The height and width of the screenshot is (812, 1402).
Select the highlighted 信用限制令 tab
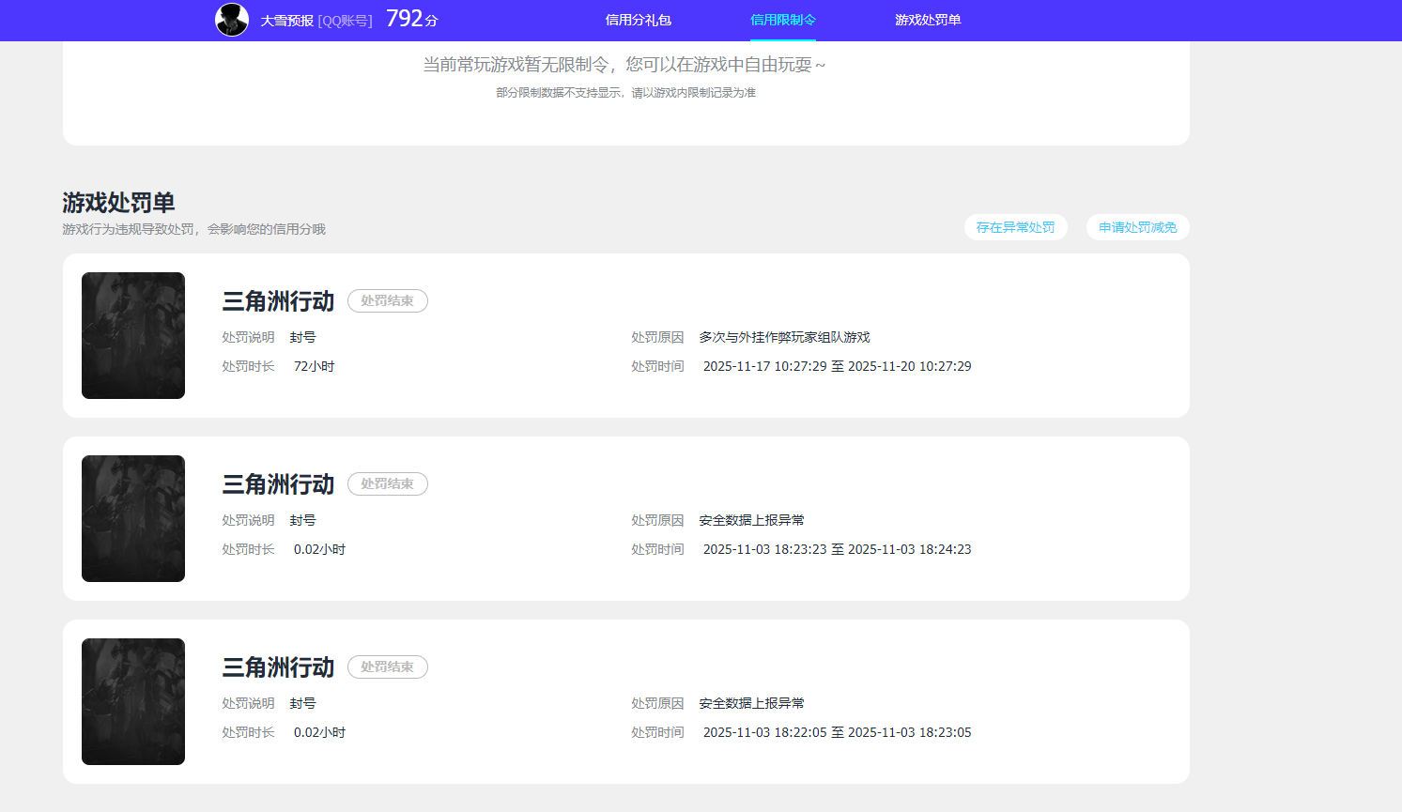pos(783,20)
